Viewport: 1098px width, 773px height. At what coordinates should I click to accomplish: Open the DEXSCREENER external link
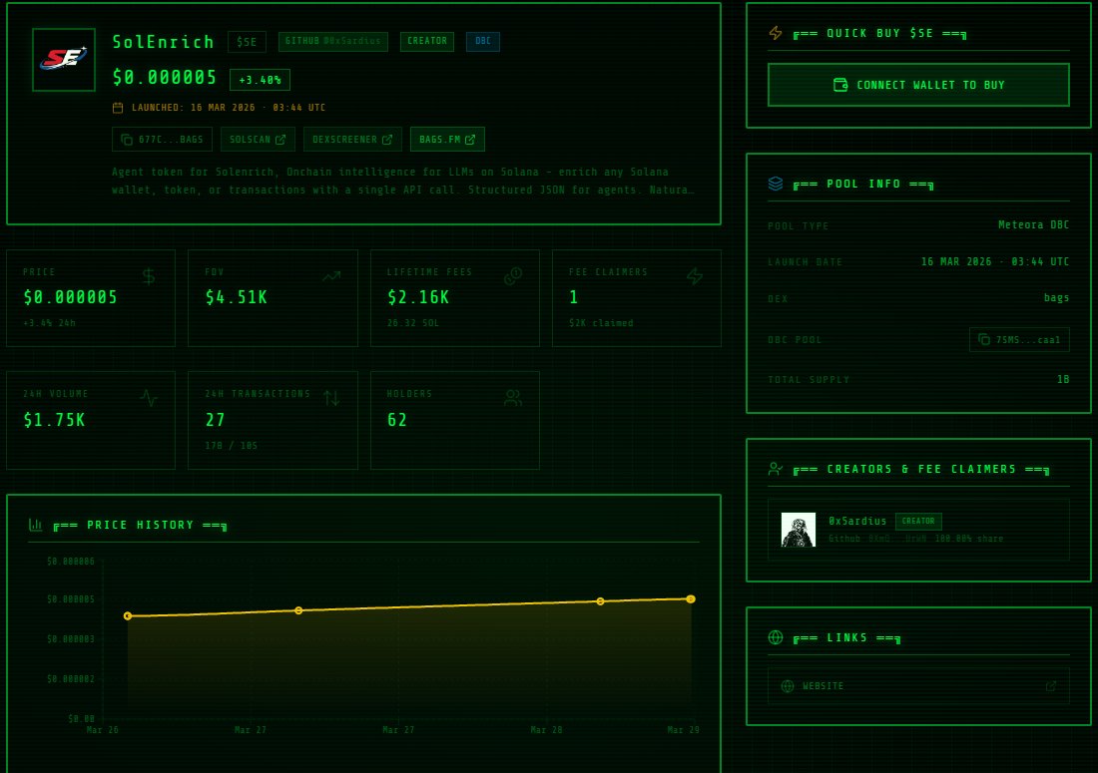click(352, 140)
